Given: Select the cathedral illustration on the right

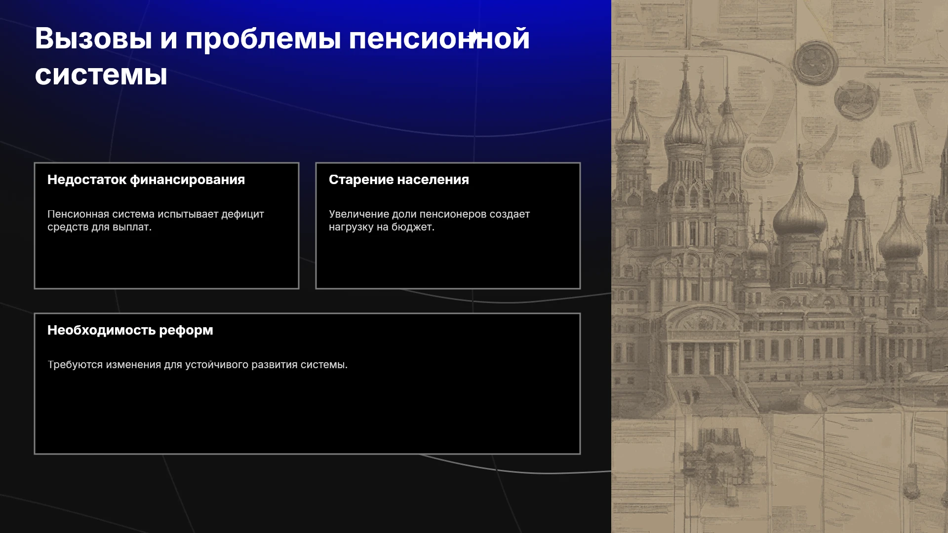Looking at the screenshot, I should coord(780,266).
